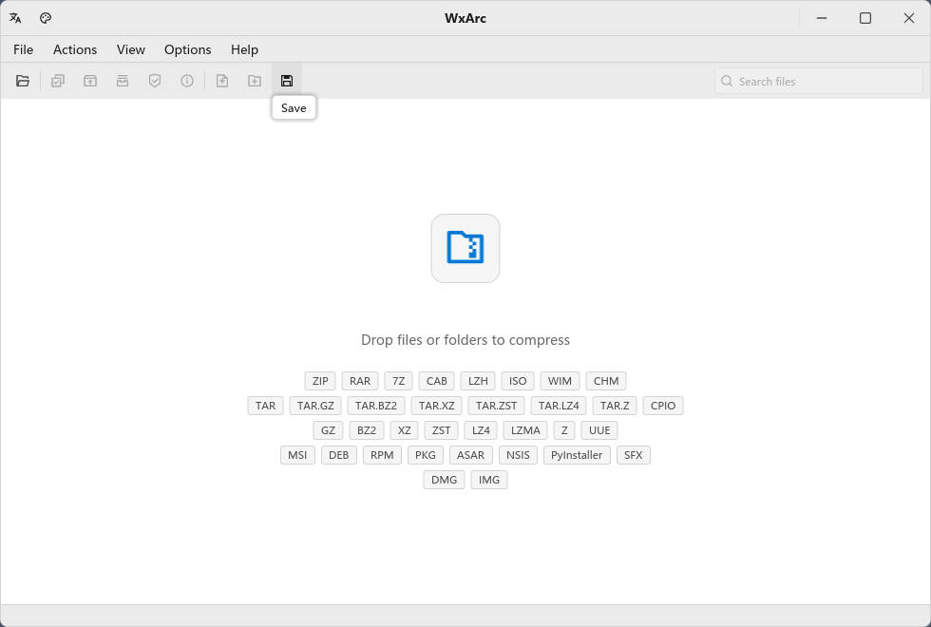Click the 7Z format tag

click(398, 381)
